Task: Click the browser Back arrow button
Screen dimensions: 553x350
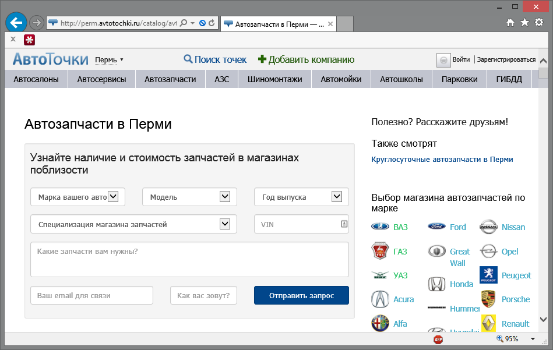Action: tap(16, 23)
